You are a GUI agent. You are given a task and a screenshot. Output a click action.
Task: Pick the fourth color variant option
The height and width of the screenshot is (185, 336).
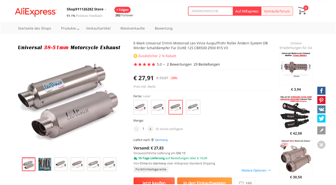coord(193,107)
